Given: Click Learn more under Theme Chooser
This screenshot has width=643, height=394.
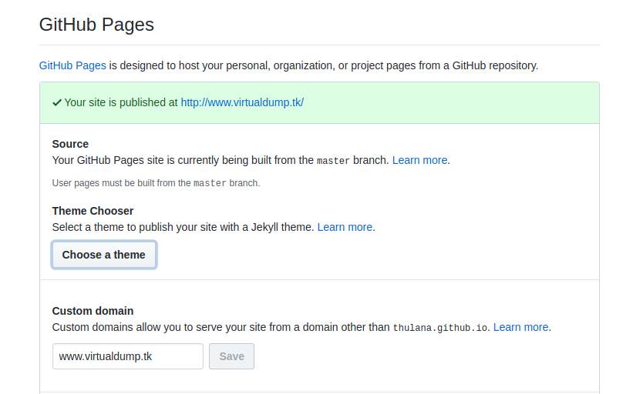Looking at the screenshot, I should click(x=345, y=227).
